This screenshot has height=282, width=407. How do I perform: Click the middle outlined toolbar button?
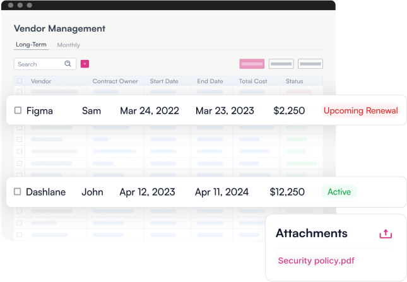click(x=281, y=64)
